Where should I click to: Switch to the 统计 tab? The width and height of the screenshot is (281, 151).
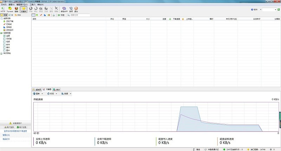[57, 89]
